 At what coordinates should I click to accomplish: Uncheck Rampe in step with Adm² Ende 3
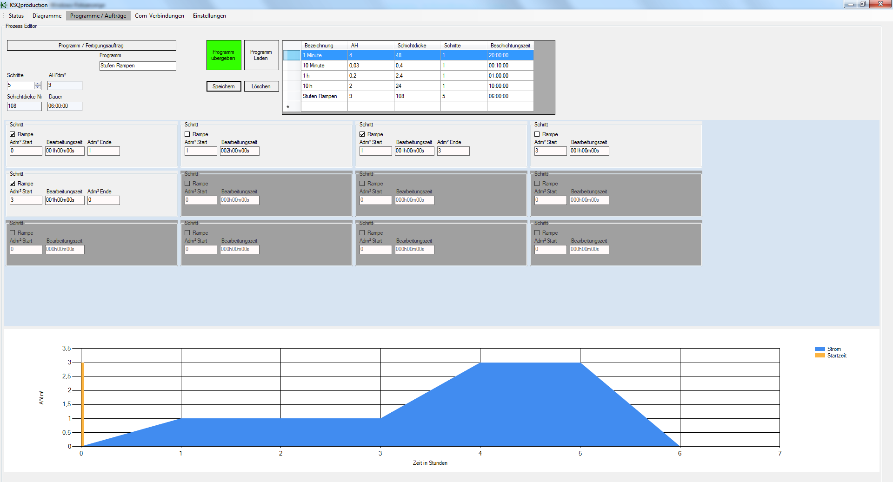[362, 134]
